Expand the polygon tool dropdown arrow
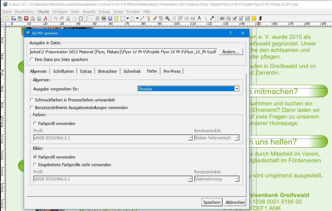Screen dimensions: 332x211 tap(137, 18)
